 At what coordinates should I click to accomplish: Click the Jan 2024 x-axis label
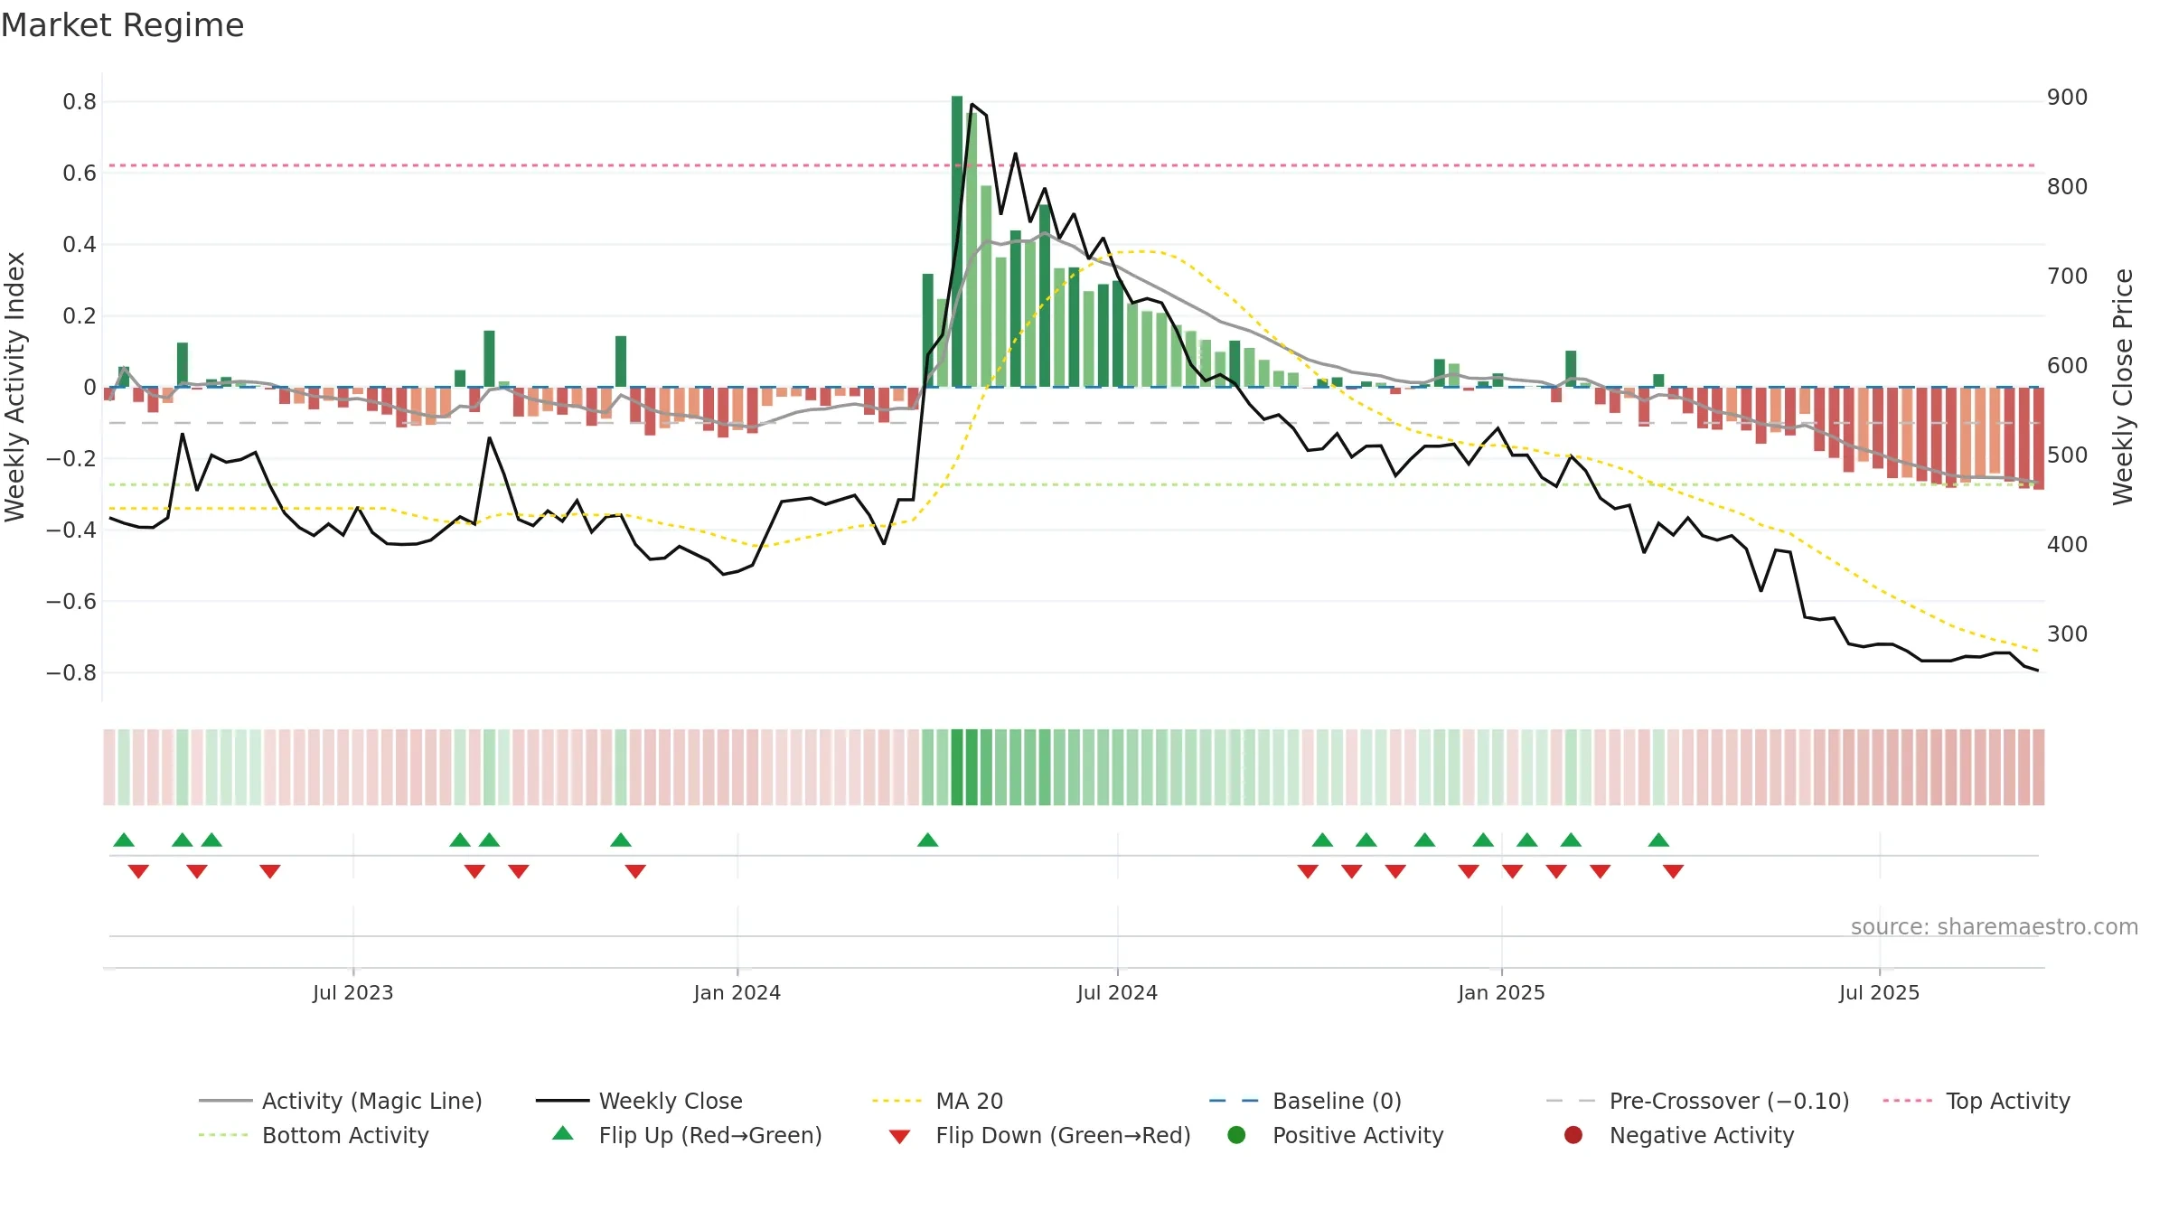(737, 992)
